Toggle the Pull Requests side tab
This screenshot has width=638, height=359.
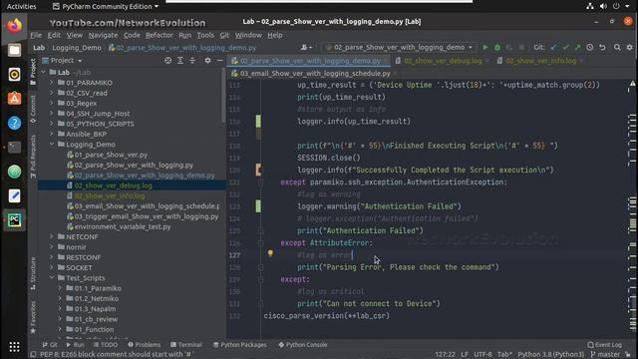(33, 157)
